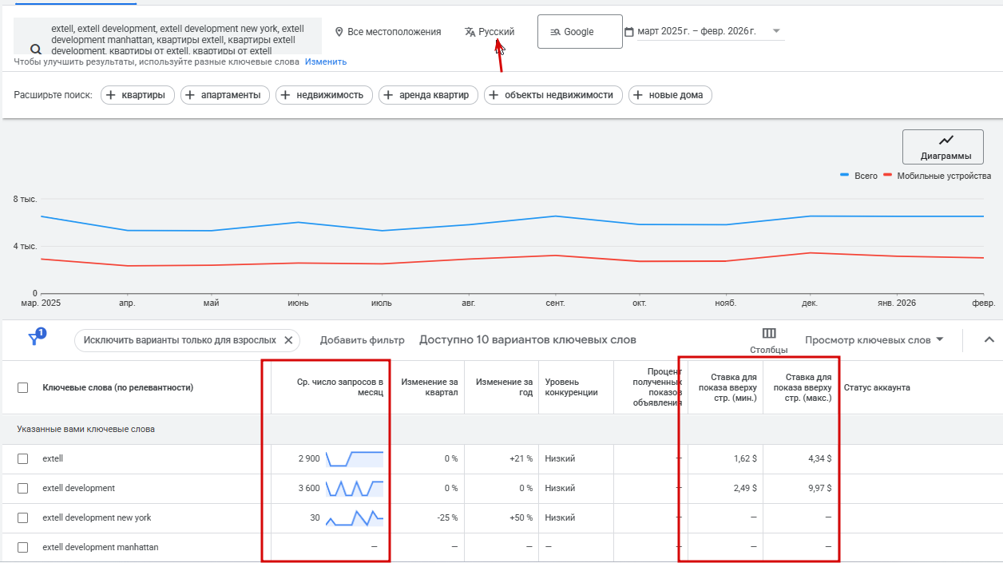Viewport: 1003px width, 563px height.
Task: Open the Столбцы columns icon
Action: (x=769, y=333)
